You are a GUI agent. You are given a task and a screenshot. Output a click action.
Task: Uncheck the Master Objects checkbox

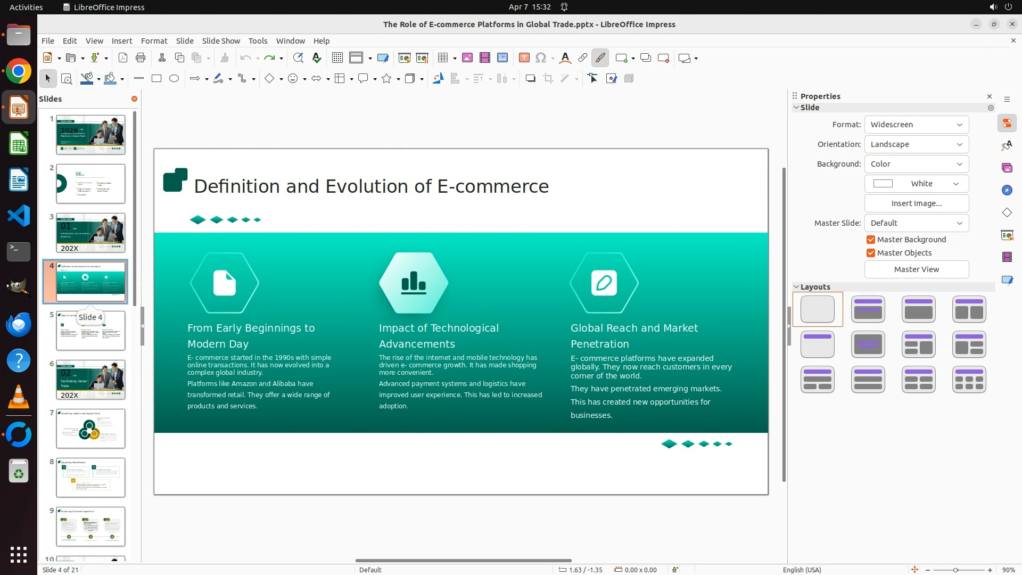pyautogui.click(x=871, y=253)
